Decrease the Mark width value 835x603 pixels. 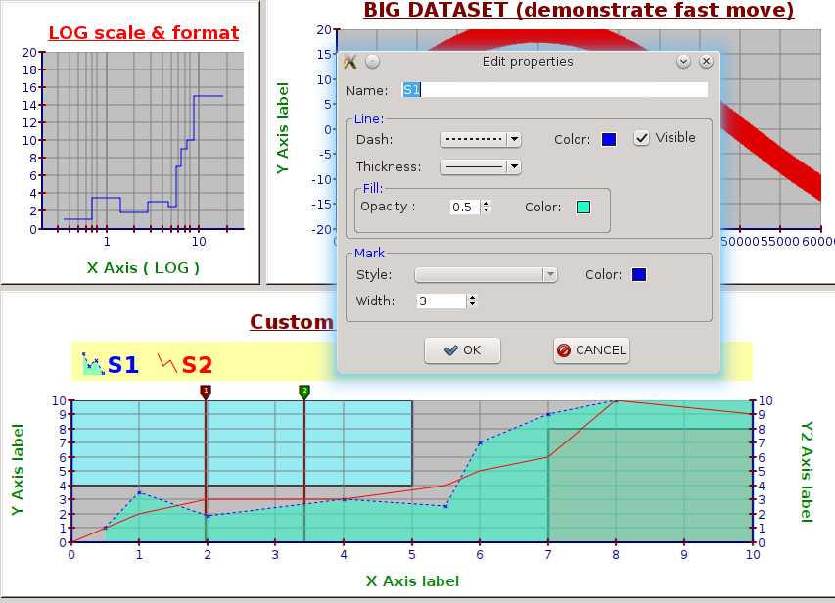[x=472, y=305]
